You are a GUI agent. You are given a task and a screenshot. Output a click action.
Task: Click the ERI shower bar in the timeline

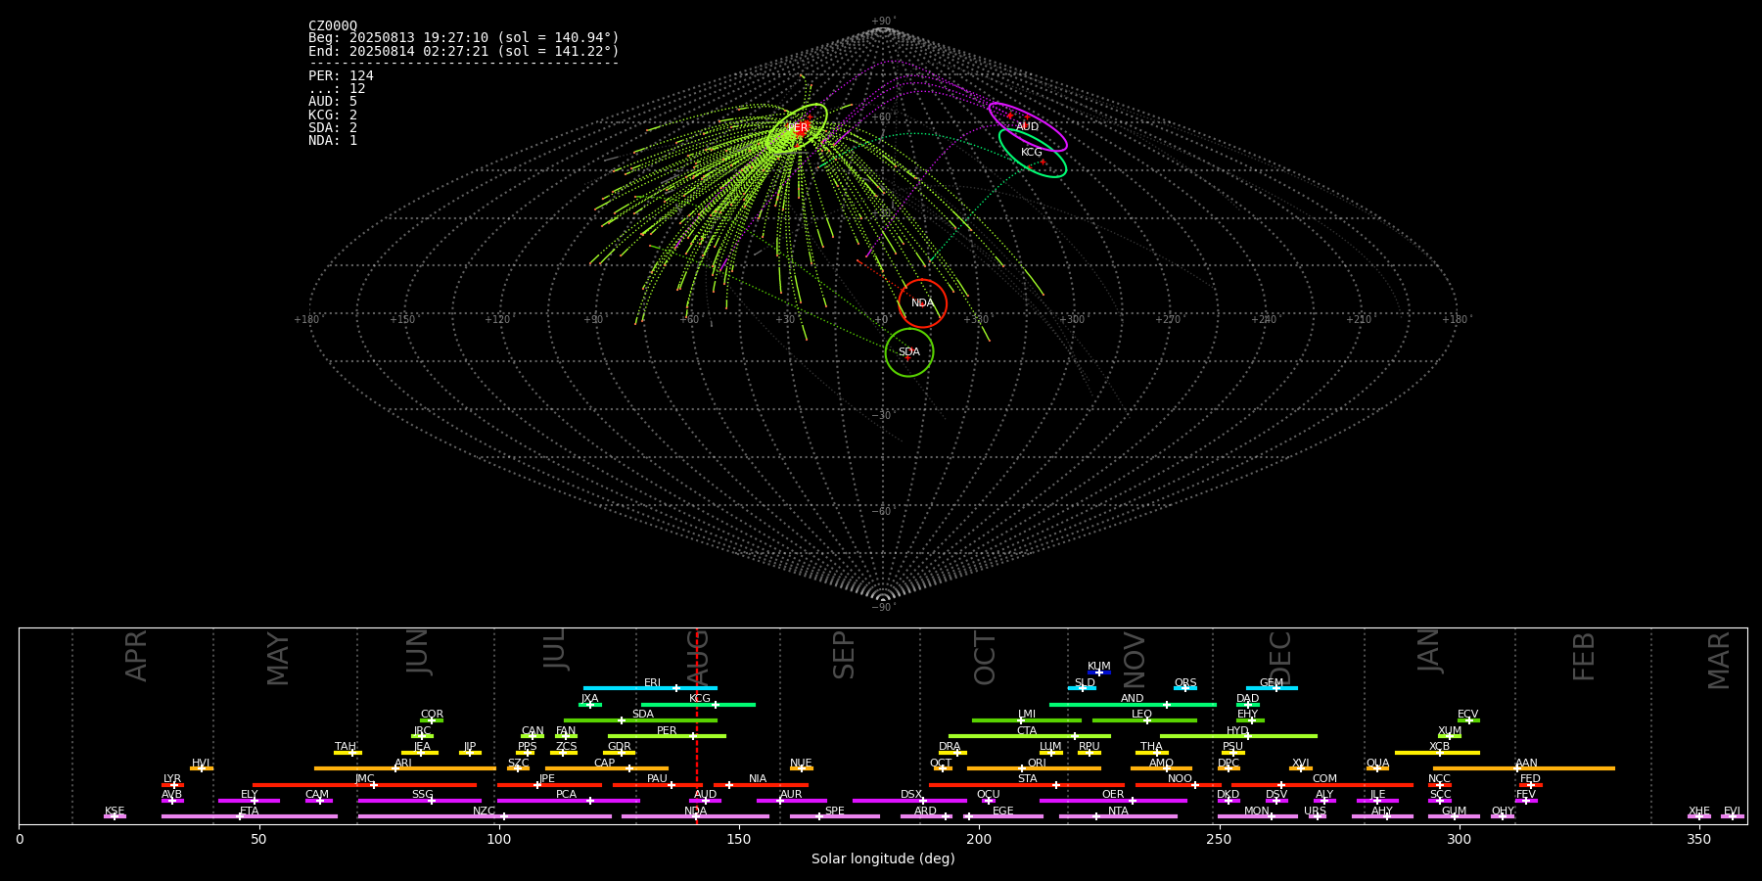pyautogui.click(x=650, y=688)
